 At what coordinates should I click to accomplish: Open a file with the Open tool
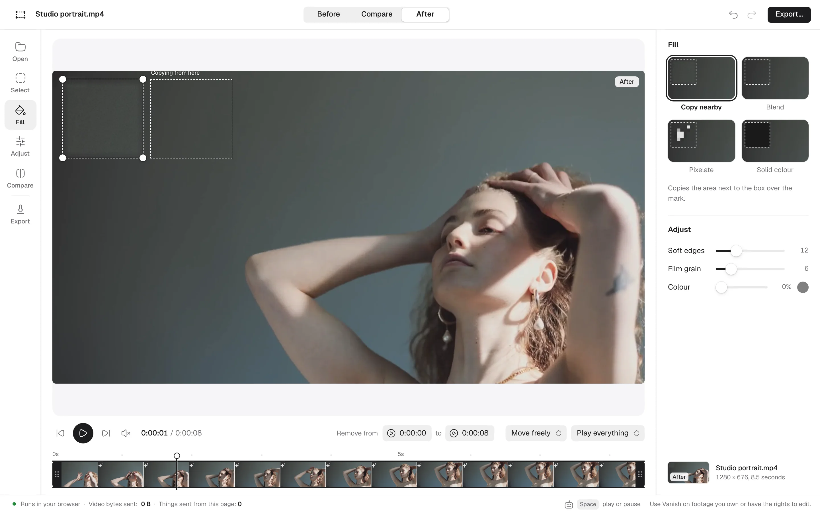coord(20,52)
